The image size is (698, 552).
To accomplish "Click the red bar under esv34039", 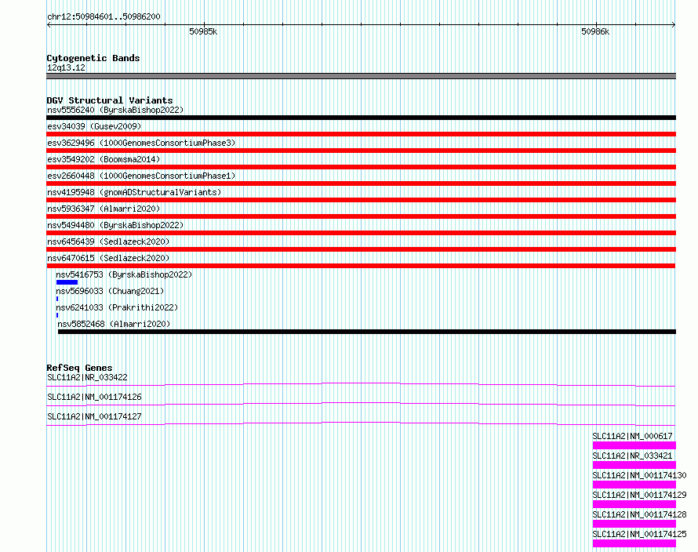I will 361,134.
